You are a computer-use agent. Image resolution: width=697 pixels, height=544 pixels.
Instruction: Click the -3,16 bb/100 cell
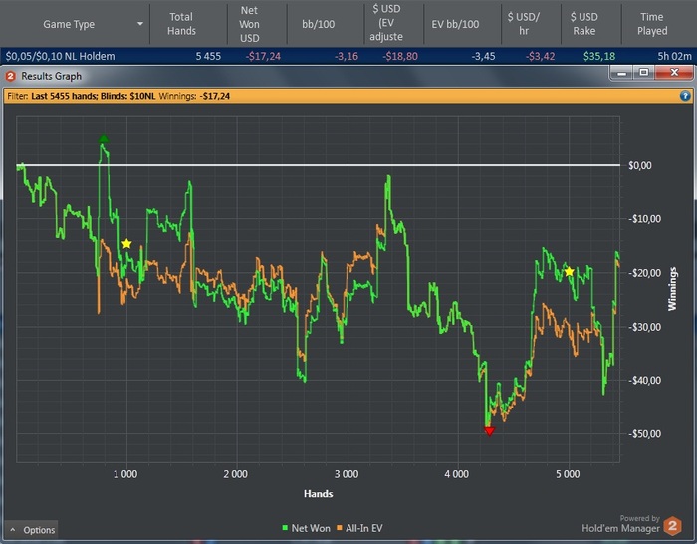(x=347, y=56)
